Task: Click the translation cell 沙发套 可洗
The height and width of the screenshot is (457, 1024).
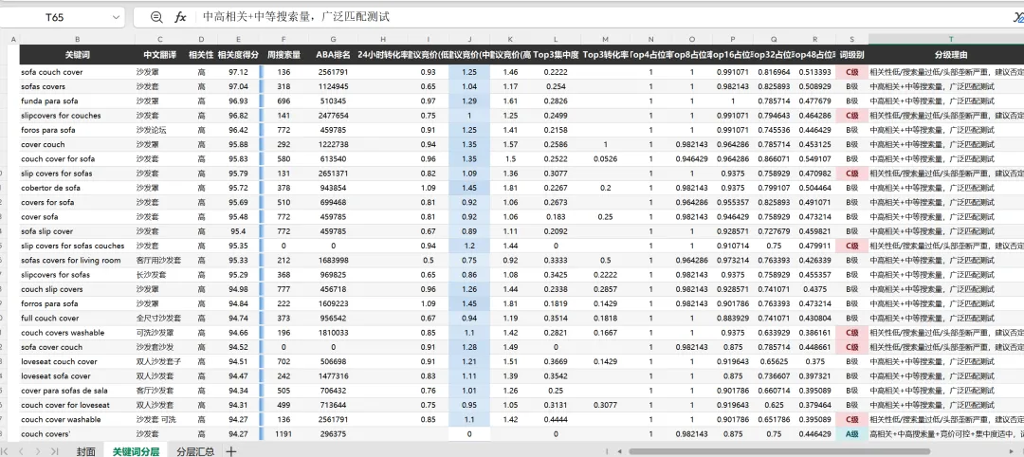Action: [160, 419]
